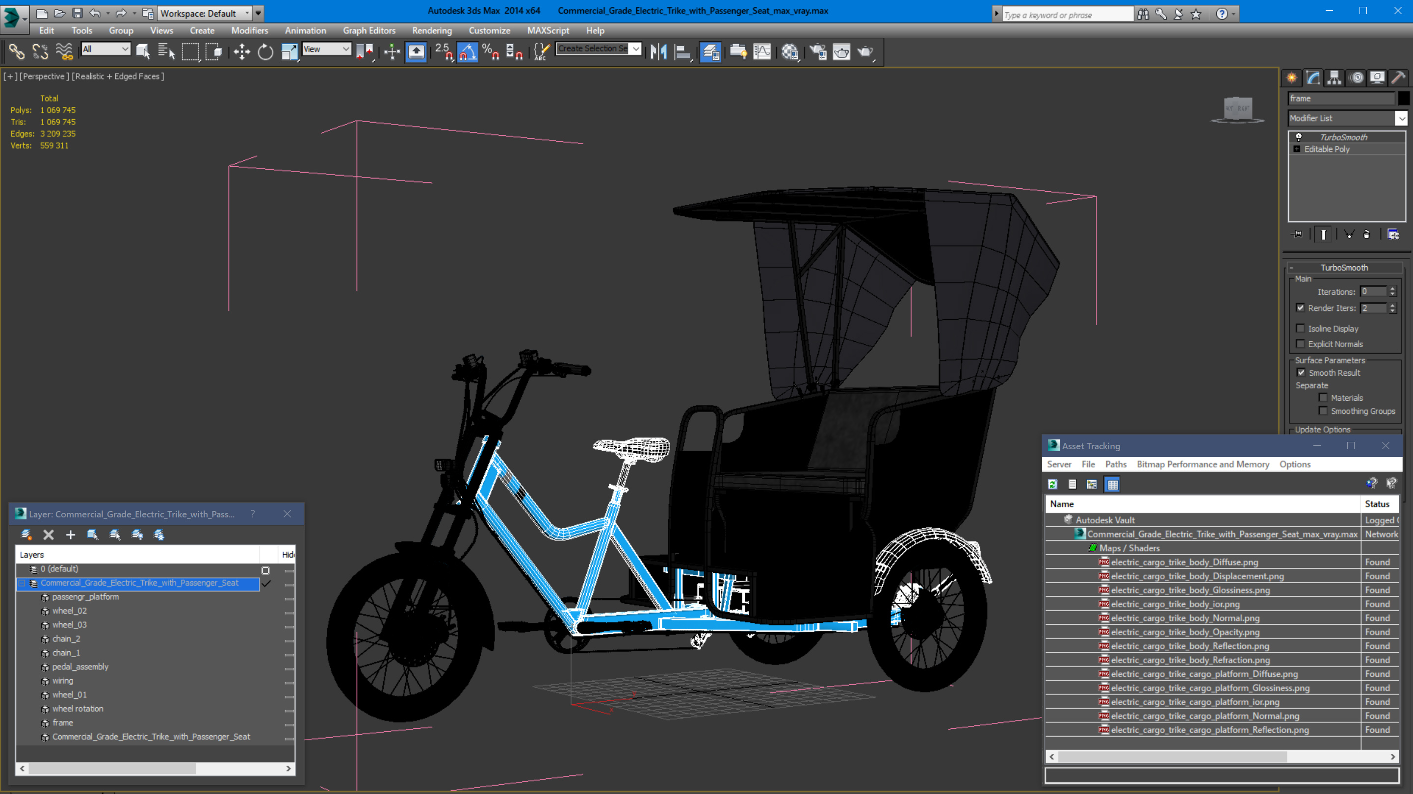Switch Asset Tracking to table view icon
The width and height of the screenshot is (1413, 794).
[1112, 484]
